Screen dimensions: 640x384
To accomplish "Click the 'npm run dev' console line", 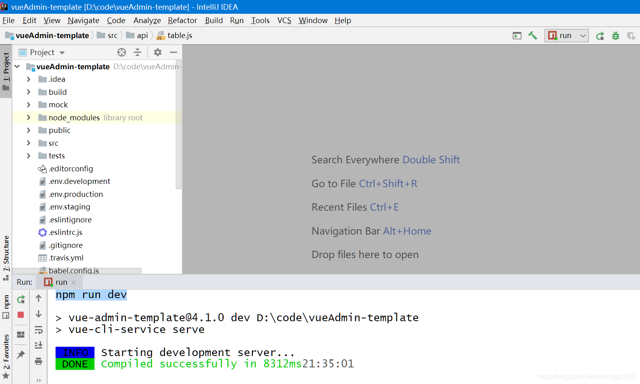I will (91, 295).
